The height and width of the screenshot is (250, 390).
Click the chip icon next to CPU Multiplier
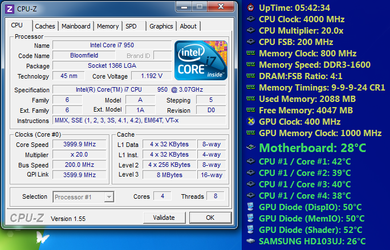tap(251, 31)
